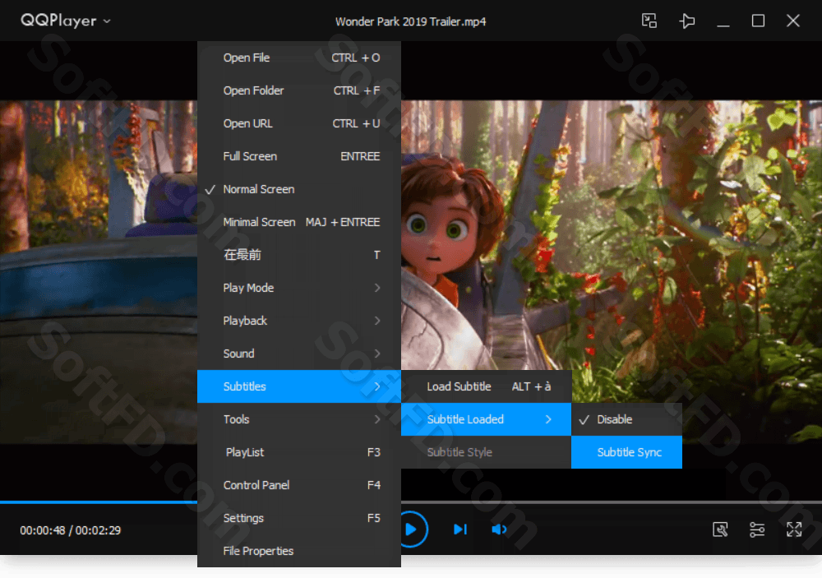Click Load Subtitle in the submenu

486,386
